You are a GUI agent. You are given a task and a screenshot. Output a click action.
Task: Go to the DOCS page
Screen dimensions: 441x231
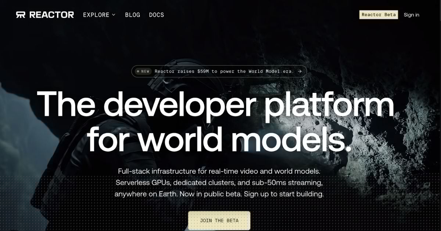[157, 15]
